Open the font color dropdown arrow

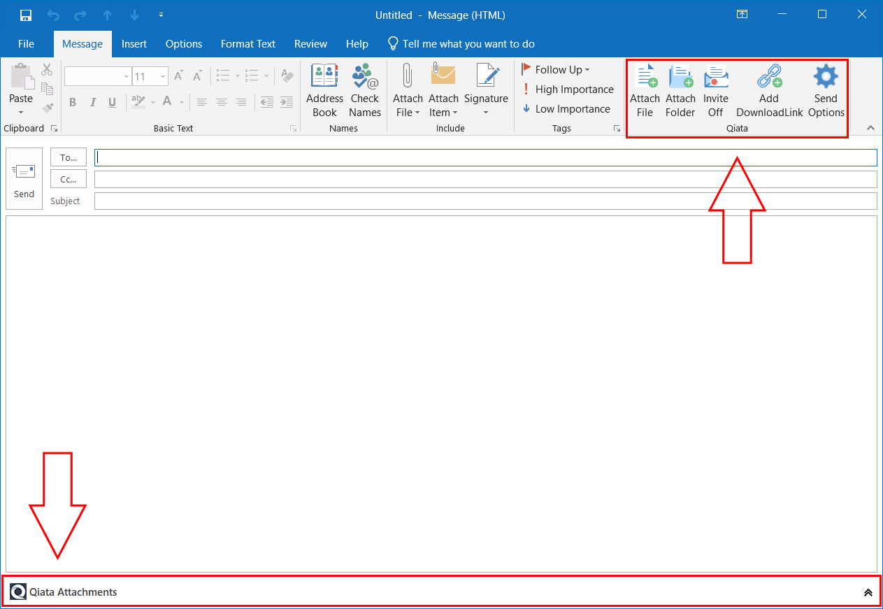click(x=182, y=103)
